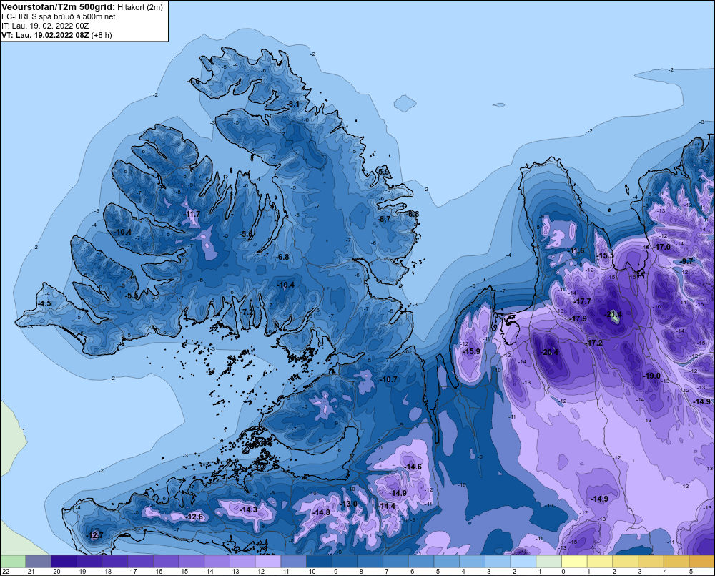This screenshot has width=715, height=576.
Task: Click the temperature label -10.7
Action: click(x=388, y=379)
